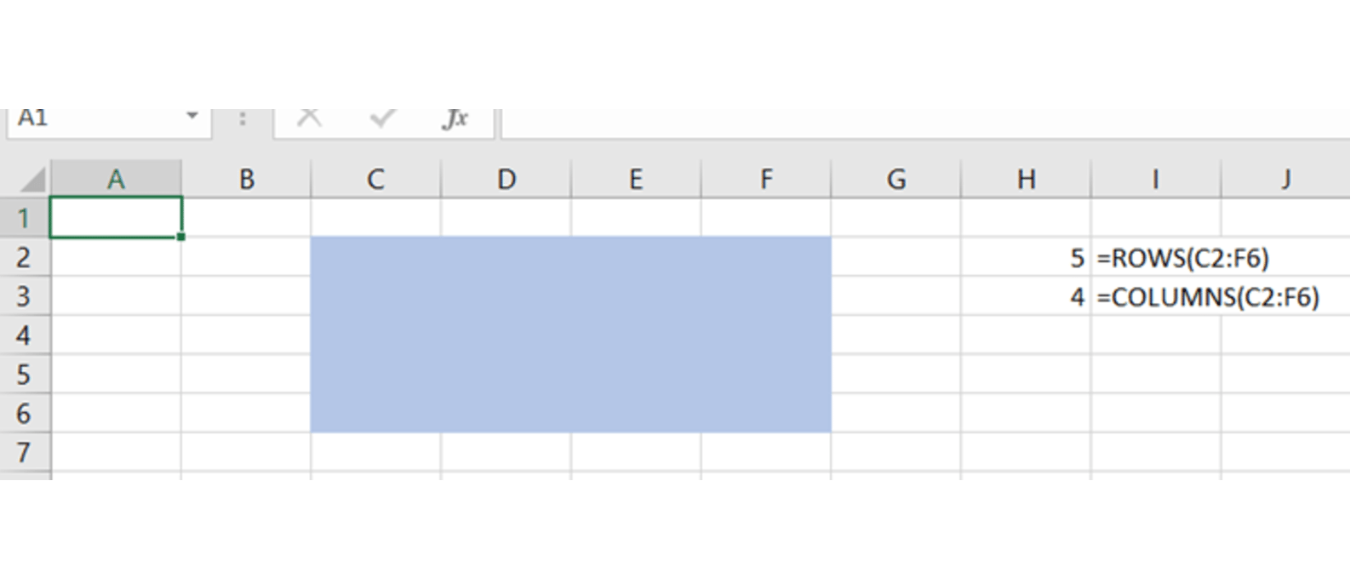This screenshot has width=1362, height=584.
Task: Select row 6 header
Action: (x=24, y=414)
